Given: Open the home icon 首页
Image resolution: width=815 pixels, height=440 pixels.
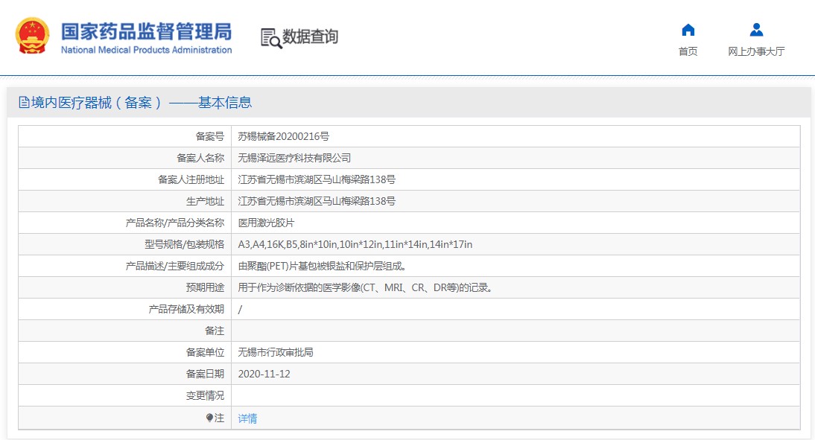Looking at the screenshot, I should click(x=688, y=30).
